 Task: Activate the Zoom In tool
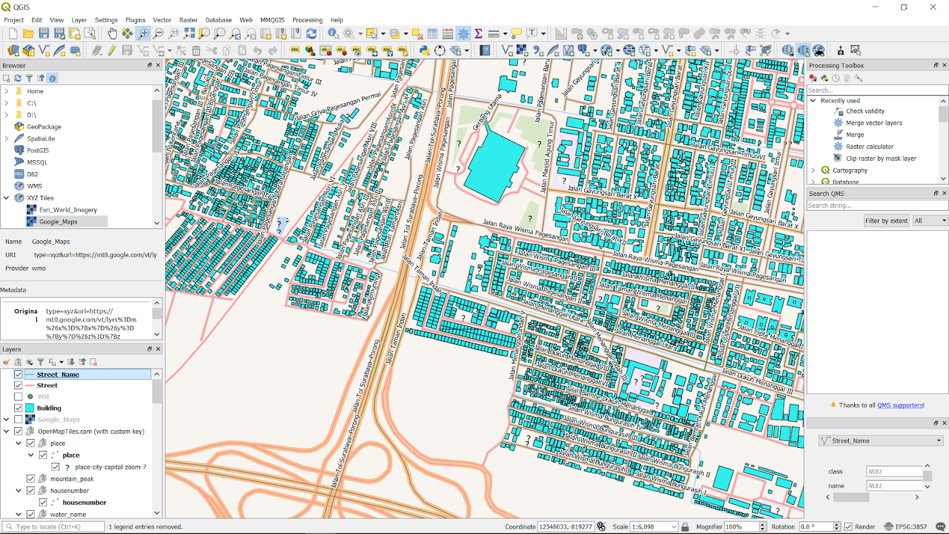coord(143,34)
